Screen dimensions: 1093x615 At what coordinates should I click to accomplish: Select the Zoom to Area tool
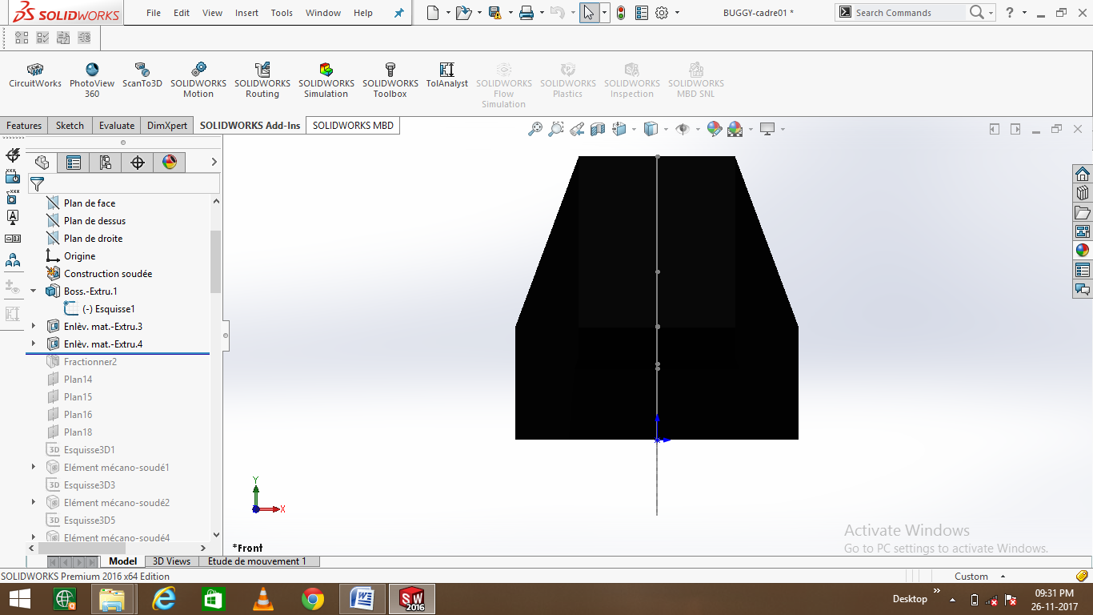click(556, 128)
